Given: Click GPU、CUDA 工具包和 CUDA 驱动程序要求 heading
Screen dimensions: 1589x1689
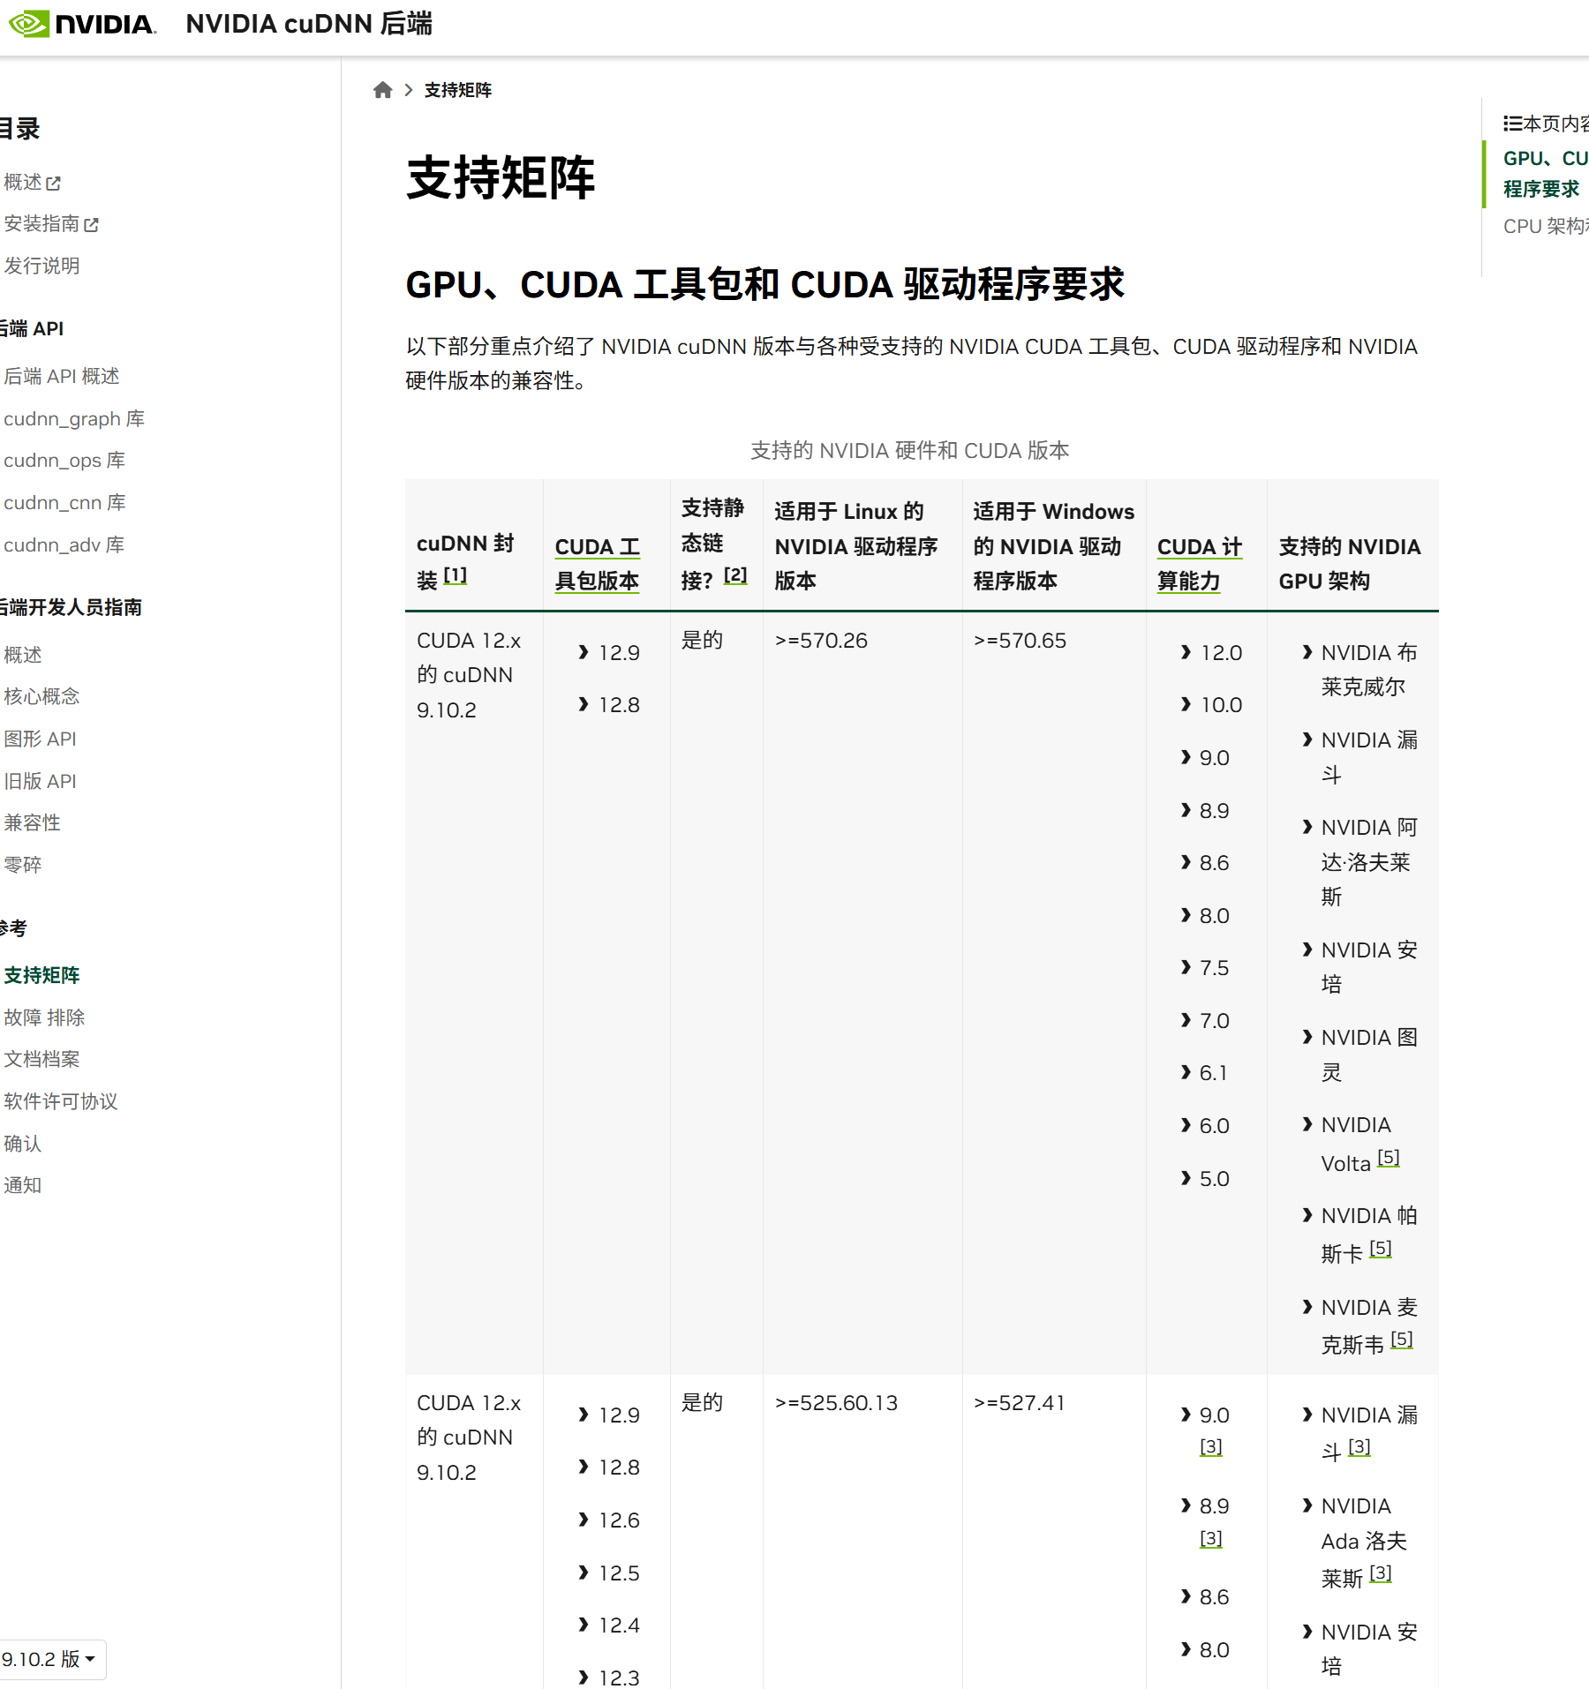Looking at the screenshot, I should (x=764, y=285).
